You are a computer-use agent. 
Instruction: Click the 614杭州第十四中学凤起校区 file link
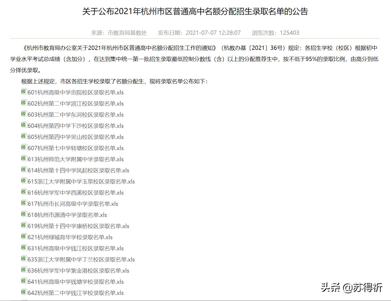tap(78, 170)
